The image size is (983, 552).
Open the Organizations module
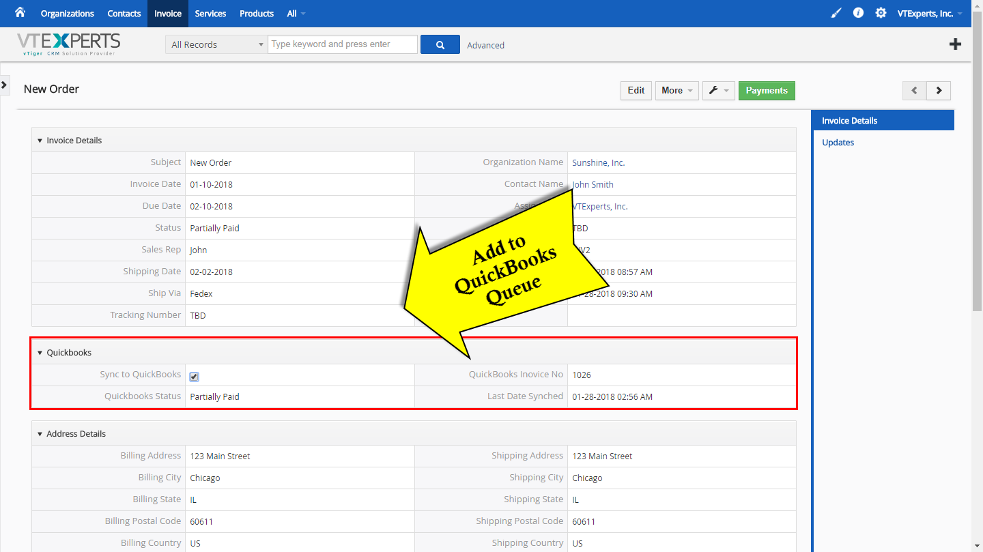68,14
